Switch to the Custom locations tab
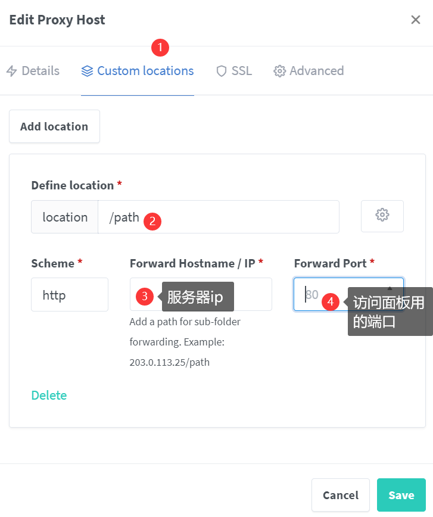Screen dimensions: 433x517 tap(138, 71)
